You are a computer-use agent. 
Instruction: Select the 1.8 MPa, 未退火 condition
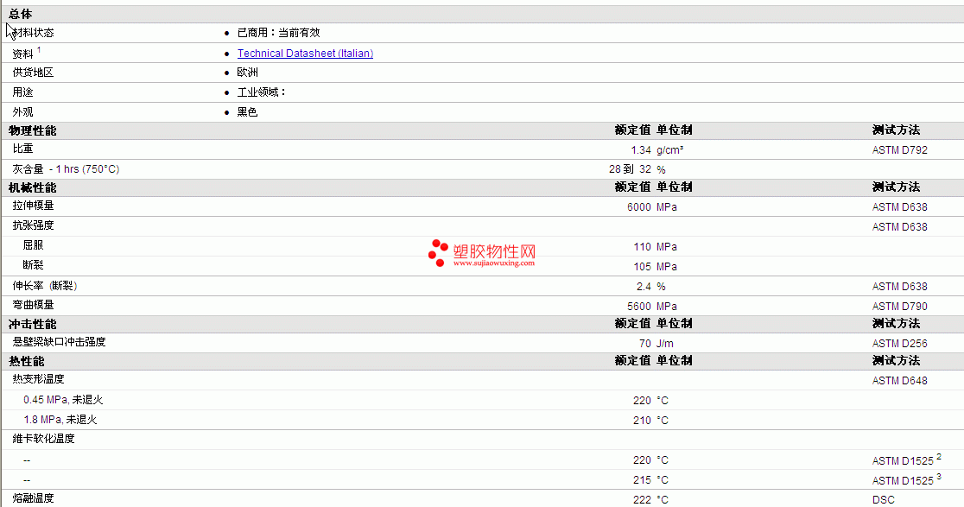tap(60, 420)
